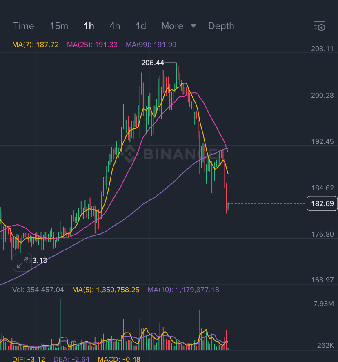Viewport: 338px width, 362px height.
Task: Click the 168.97 price axis label
Action: [322, 280]
